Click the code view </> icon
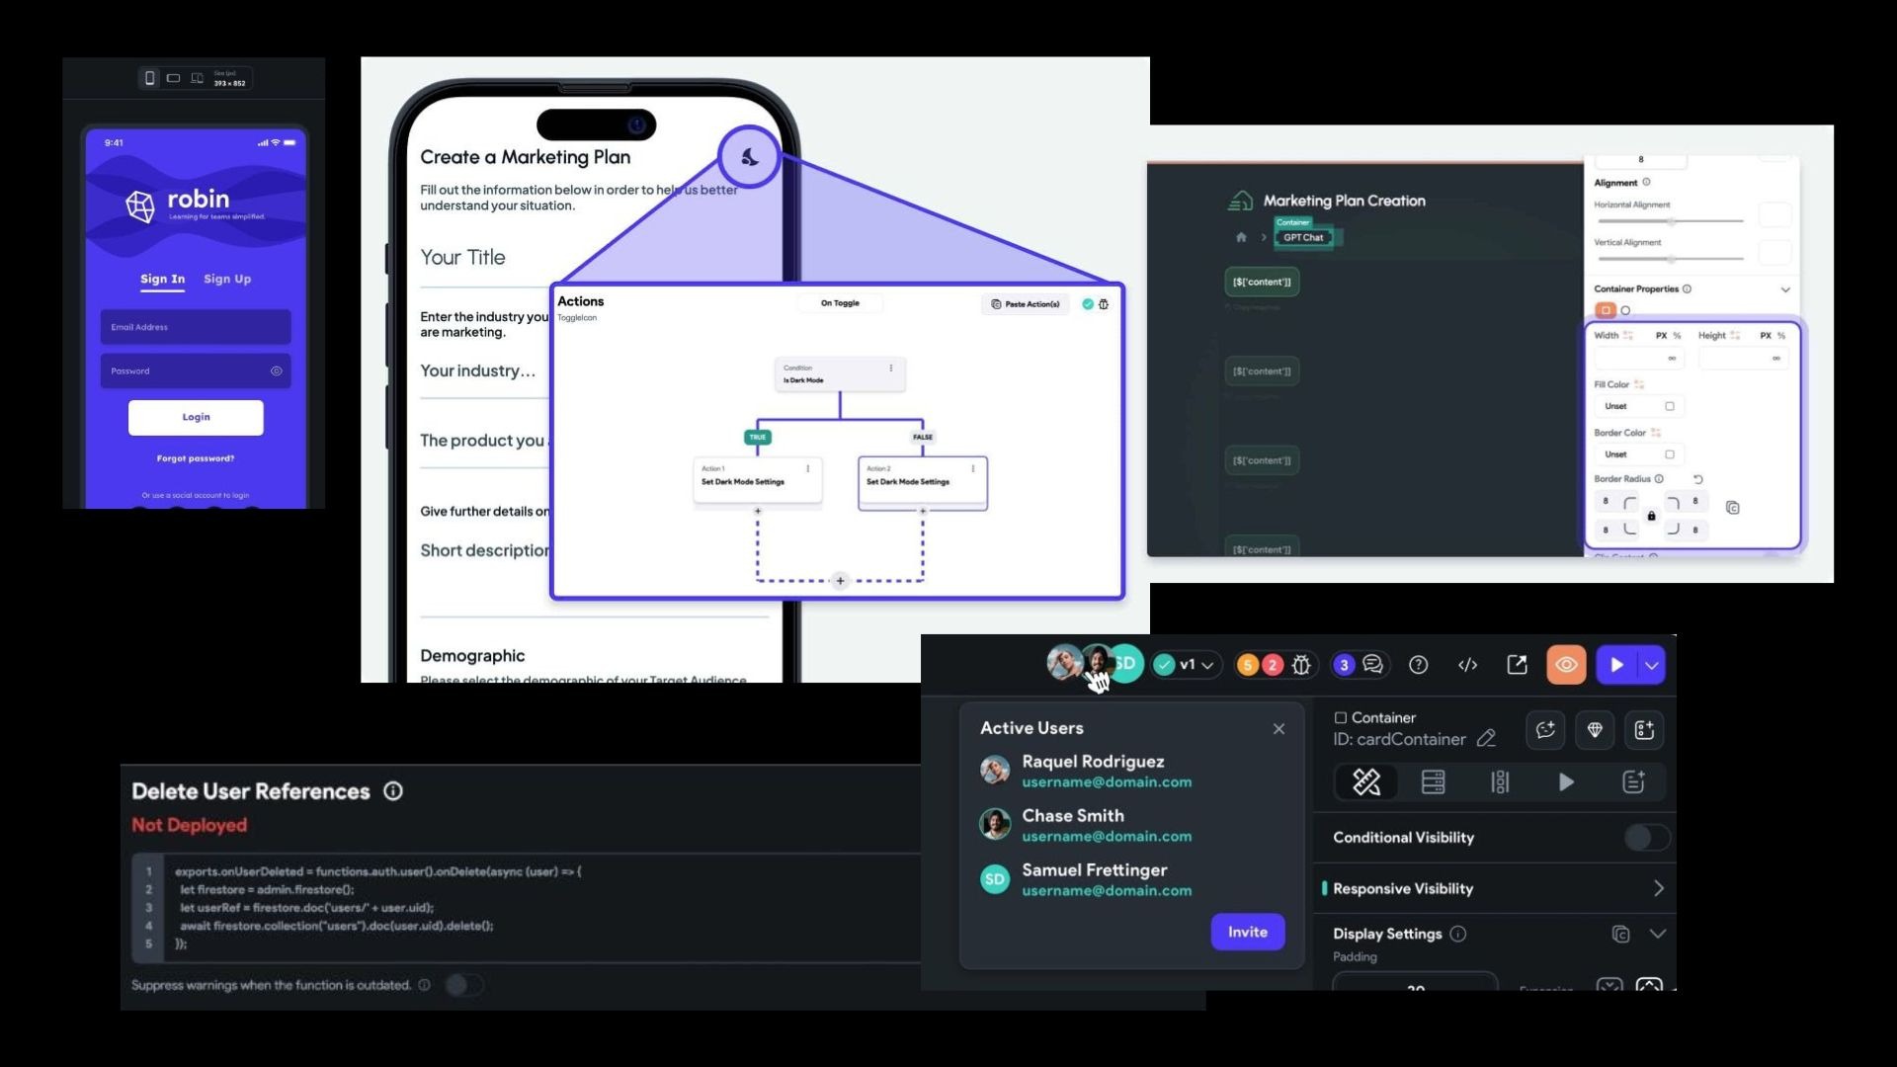1897x1067 pixels. 1468,665
